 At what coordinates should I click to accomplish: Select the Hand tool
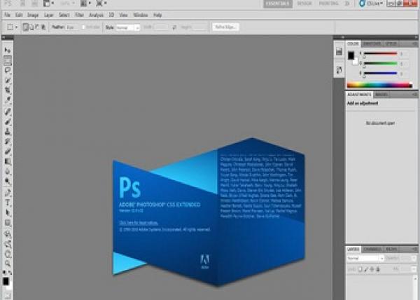tap(8, 254)
